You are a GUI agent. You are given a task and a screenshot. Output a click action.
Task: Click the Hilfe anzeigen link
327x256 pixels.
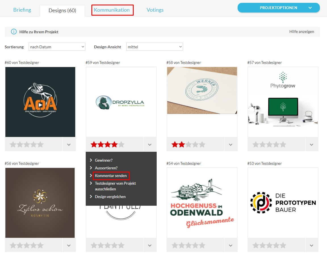(x=301, y=32)
